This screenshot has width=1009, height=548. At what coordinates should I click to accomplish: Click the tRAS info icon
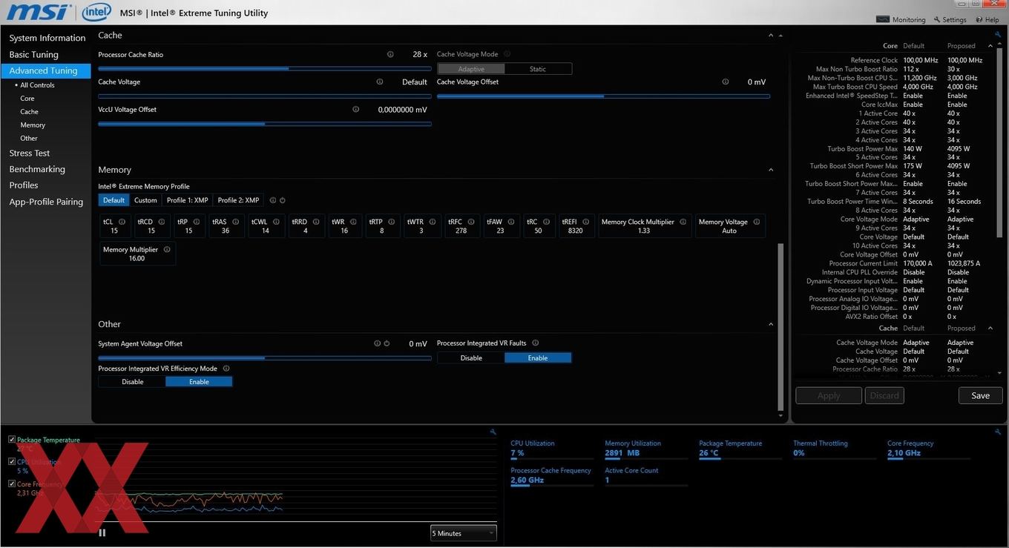pos(236,222)
